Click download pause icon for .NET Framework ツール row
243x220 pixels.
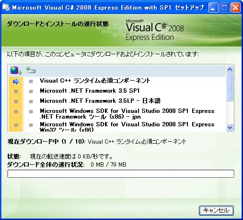click(x=16, y=112)
